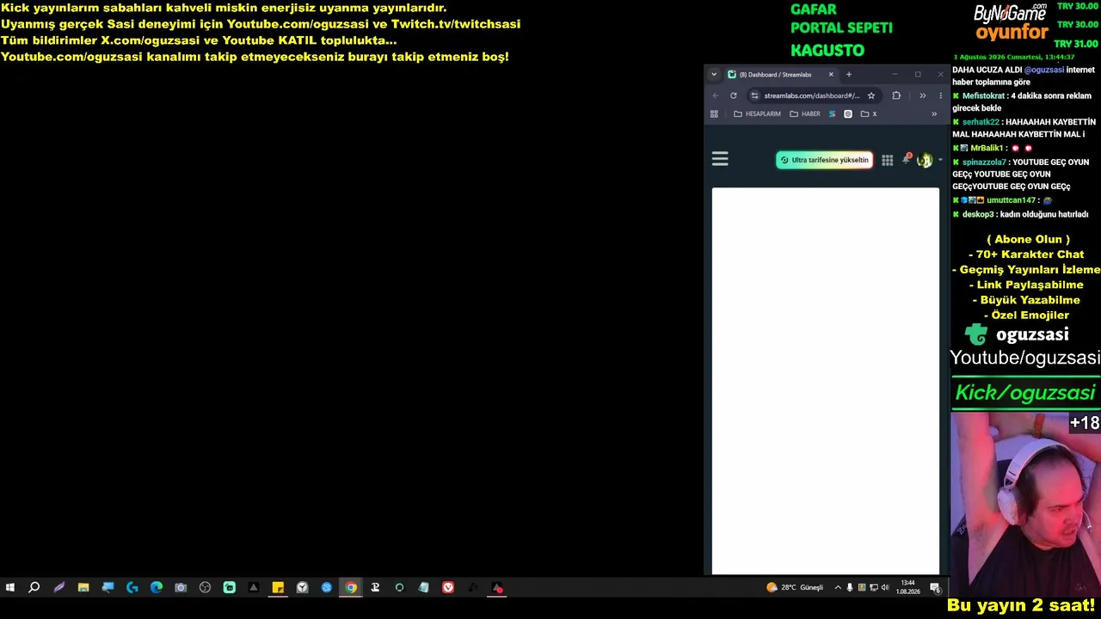This screenshot has width=1101, height=619.
Task: Close the 'Dashboard / Streamlabs' tab
Action: pos(831,75)
